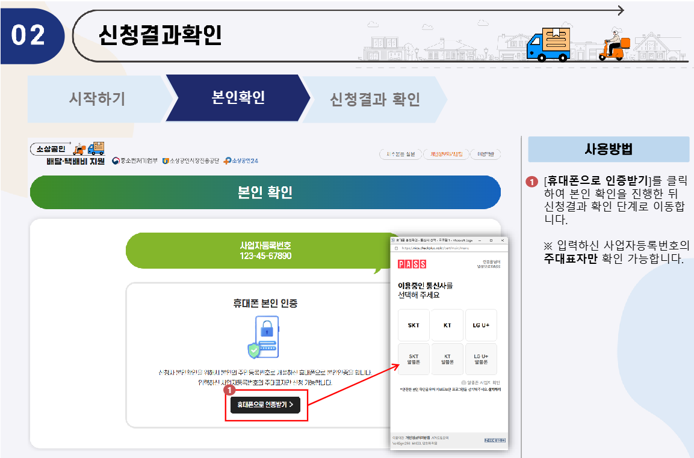The height and width of the screenshot is (458, 694).
Task: Select the 신청결과 확인 step tab
Action: 375,99
